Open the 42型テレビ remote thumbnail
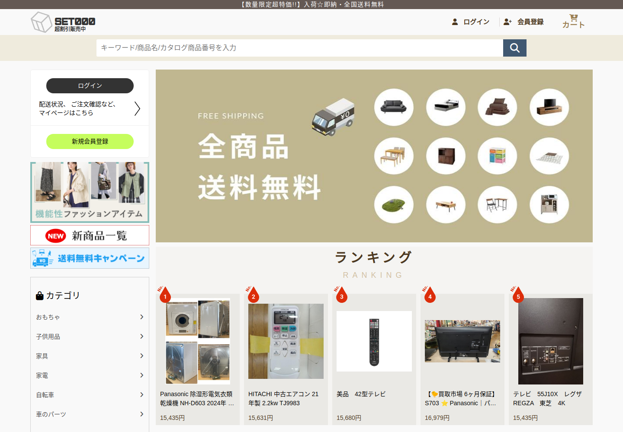 [374, 341]
